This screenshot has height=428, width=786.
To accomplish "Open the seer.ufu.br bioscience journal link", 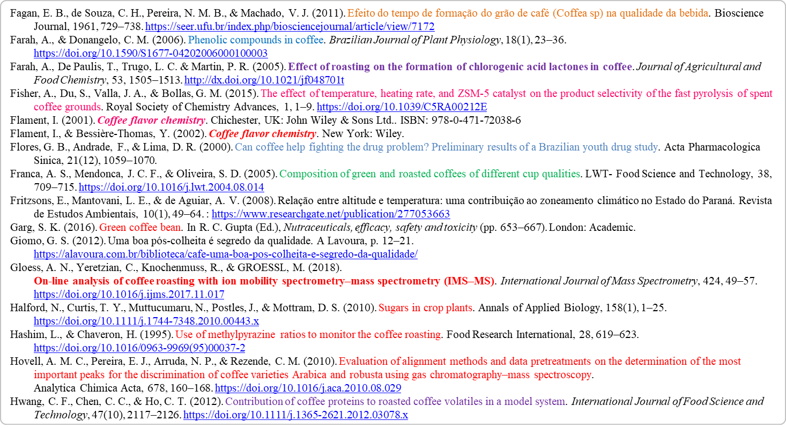I will click(290, 26).
